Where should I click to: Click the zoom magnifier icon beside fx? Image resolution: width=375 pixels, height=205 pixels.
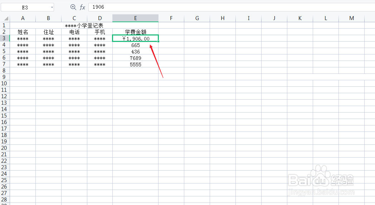pos(73,7)
